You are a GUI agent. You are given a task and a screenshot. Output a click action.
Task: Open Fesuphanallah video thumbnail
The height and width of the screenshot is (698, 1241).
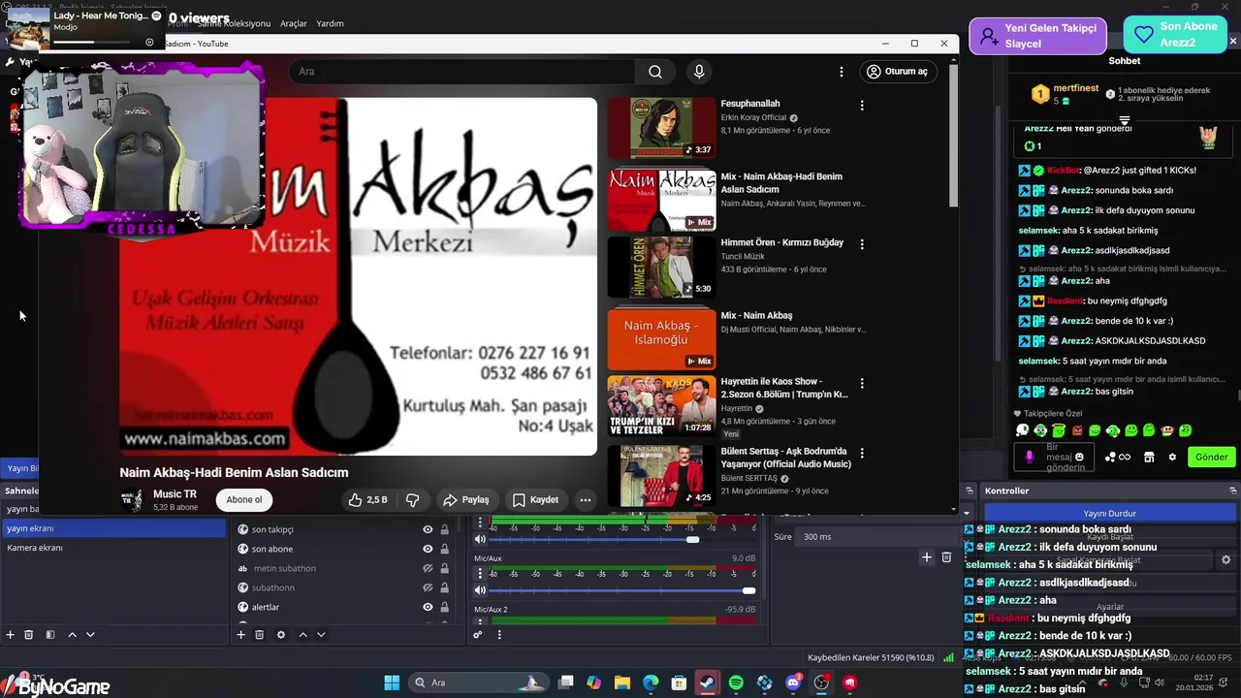pos(661,127)
